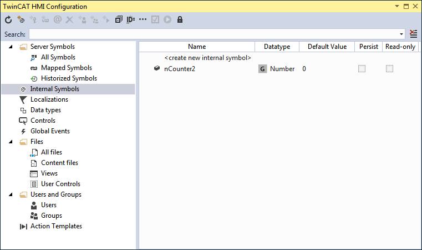This screenshot has height=250, width=422.
Task: Click the refresh icon in the toolbar
Action: tap(8, 19)
